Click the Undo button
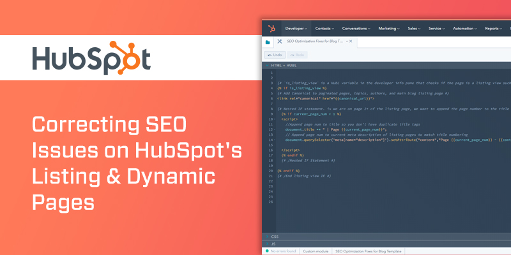511x255 pixels. pos(275,55)
